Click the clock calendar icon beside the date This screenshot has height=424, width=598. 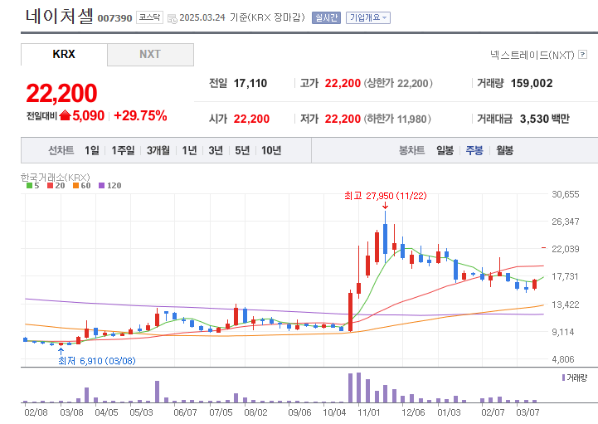[173, 18]
